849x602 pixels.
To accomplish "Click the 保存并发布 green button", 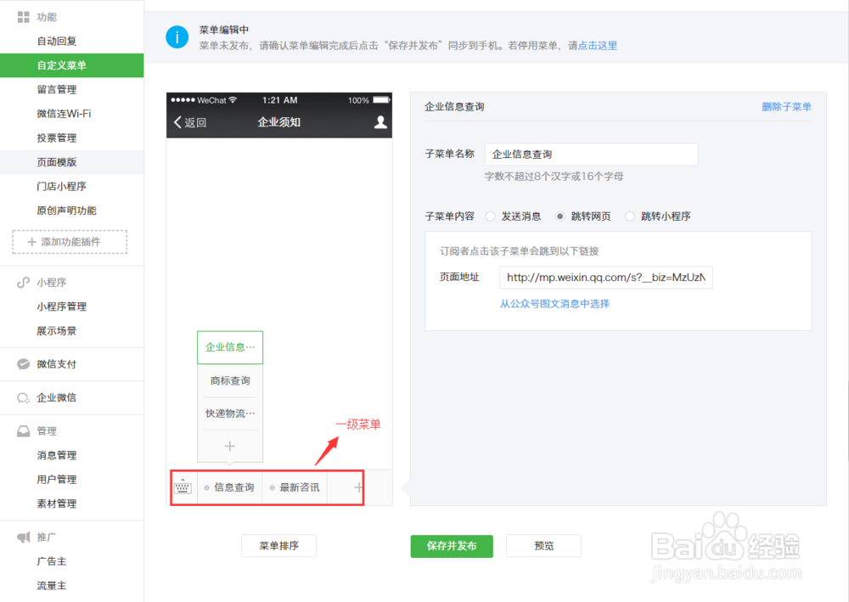I will coord(452,546).
